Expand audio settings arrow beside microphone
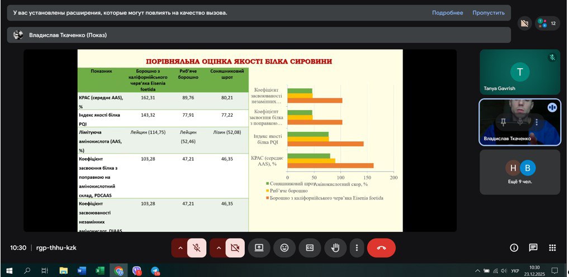569x277 pixels. (x=180, y=247)
